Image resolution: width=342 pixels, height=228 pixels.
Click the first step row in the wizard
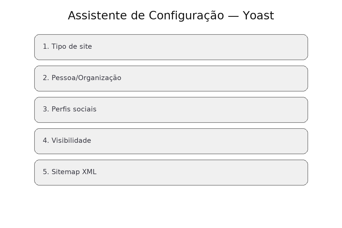(x=171, y=47)
